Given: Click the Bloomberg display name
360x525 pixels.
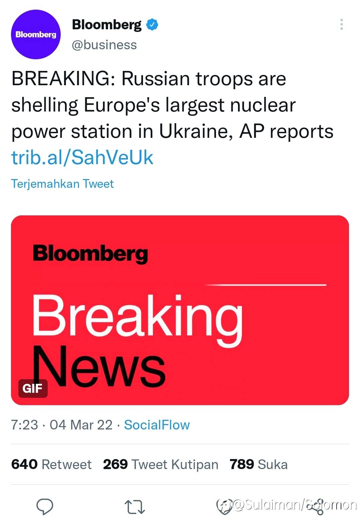Looking at the screenshot, I should [107, 25].
